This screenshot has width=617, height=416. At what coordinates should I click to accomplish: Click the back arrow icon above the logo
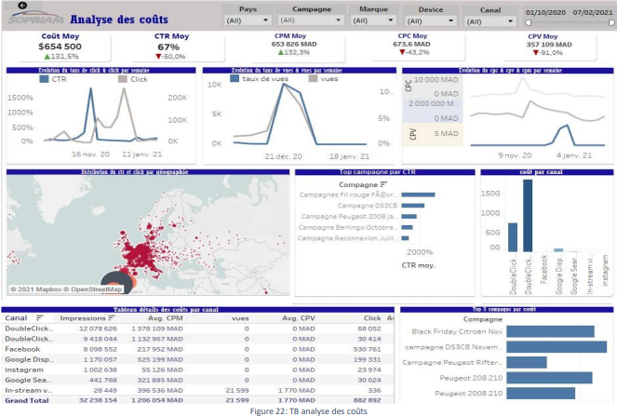tap(23, 5)
